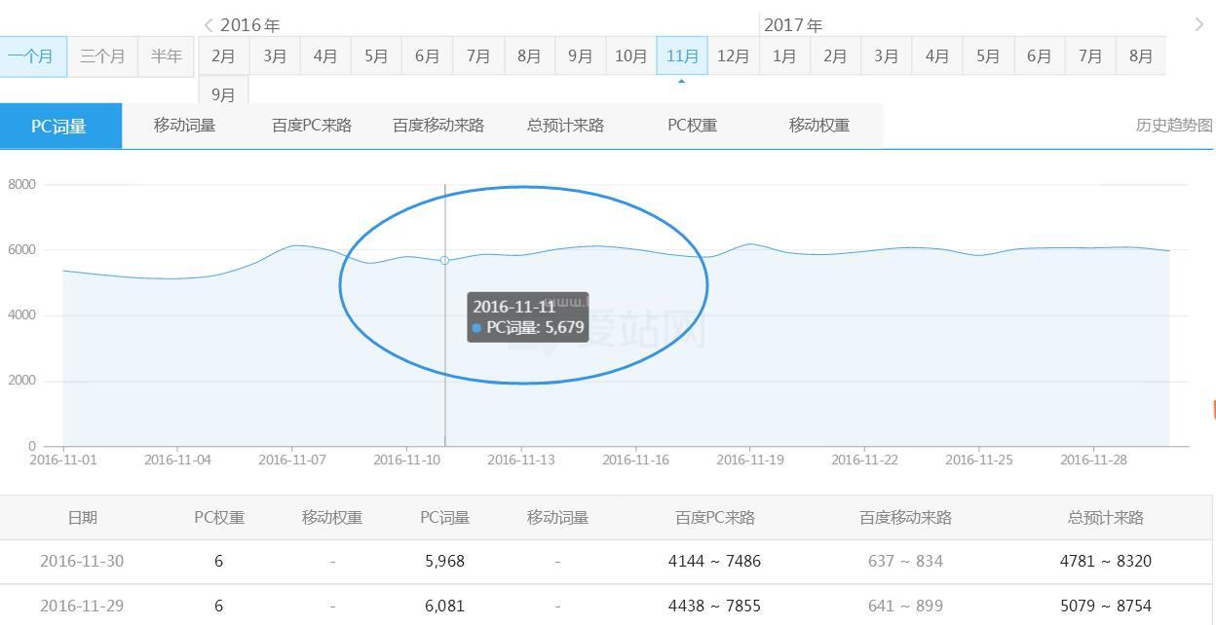Viewport: 1216px width, 625px height.
Task: Select the 移动权重 tab
Action: click(819, 126)
